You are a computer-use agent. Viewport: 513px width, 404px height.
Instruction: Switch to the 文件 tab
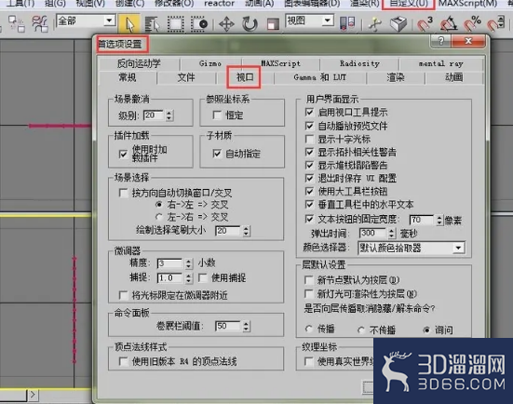[x=186, y=77]
